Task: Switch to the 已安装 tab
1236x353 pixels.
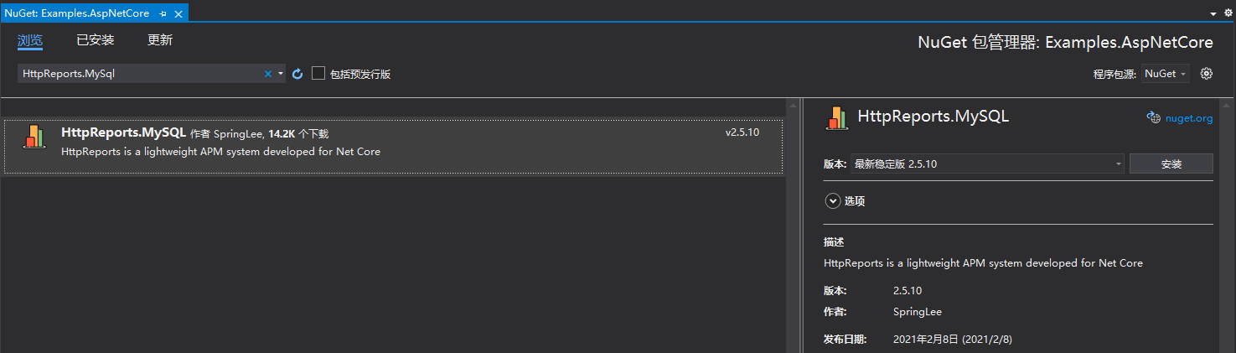Action: (95, 40)
